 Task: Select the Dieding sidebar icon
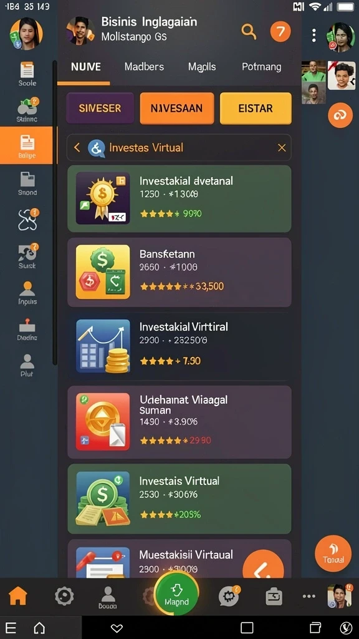click(27, 329)
